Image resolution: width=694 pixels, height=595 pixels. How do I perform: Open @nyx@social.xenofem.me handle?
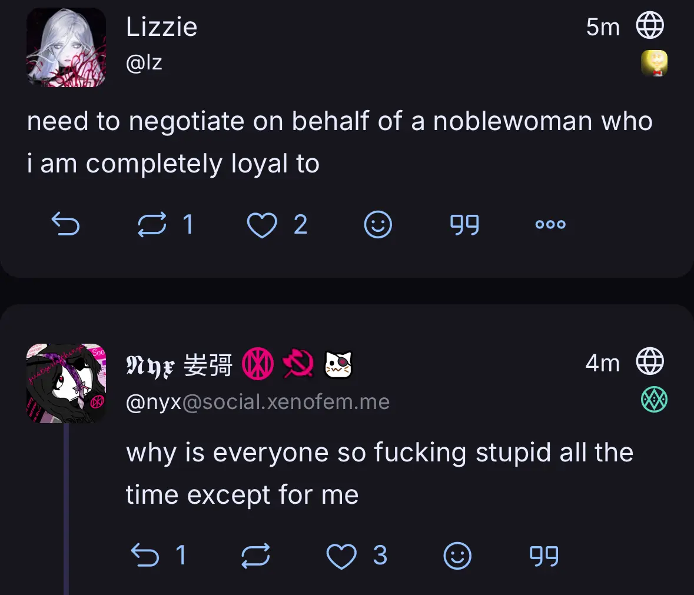[258, 402]
